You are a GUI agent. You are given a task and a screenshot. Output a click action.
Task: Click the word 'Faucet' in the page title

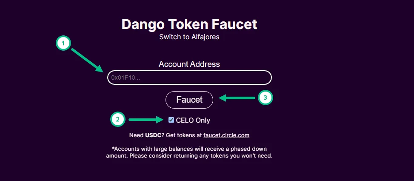[234, 24]
